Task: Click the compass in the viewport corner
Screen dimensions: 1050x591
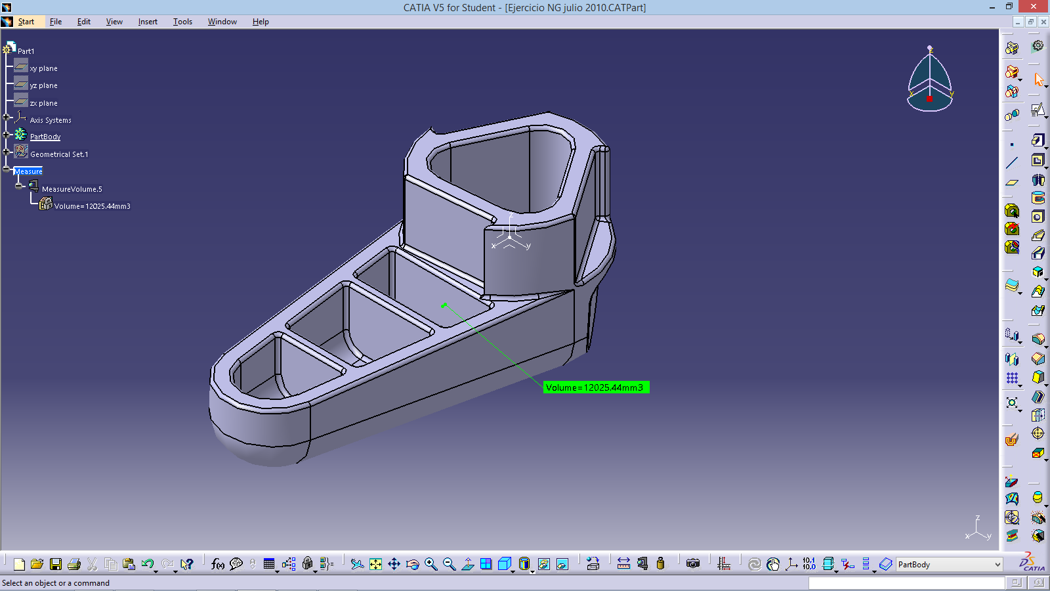Action: pos(930,79)
